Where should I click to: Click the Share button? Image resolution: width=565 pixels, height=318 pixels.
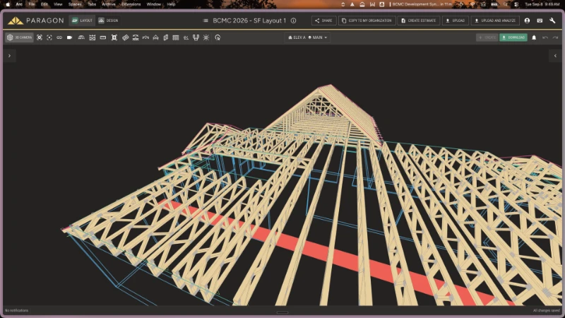323,20
